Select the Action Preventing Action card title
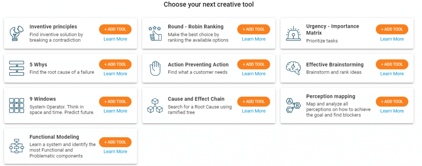 point(198,65)
